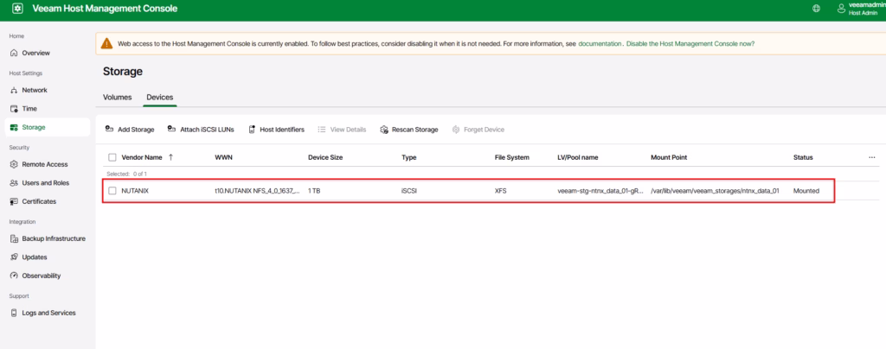Sort table by Device Size column header

pos(325,157)
